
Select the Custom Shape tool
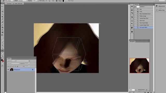pos(2,51)
